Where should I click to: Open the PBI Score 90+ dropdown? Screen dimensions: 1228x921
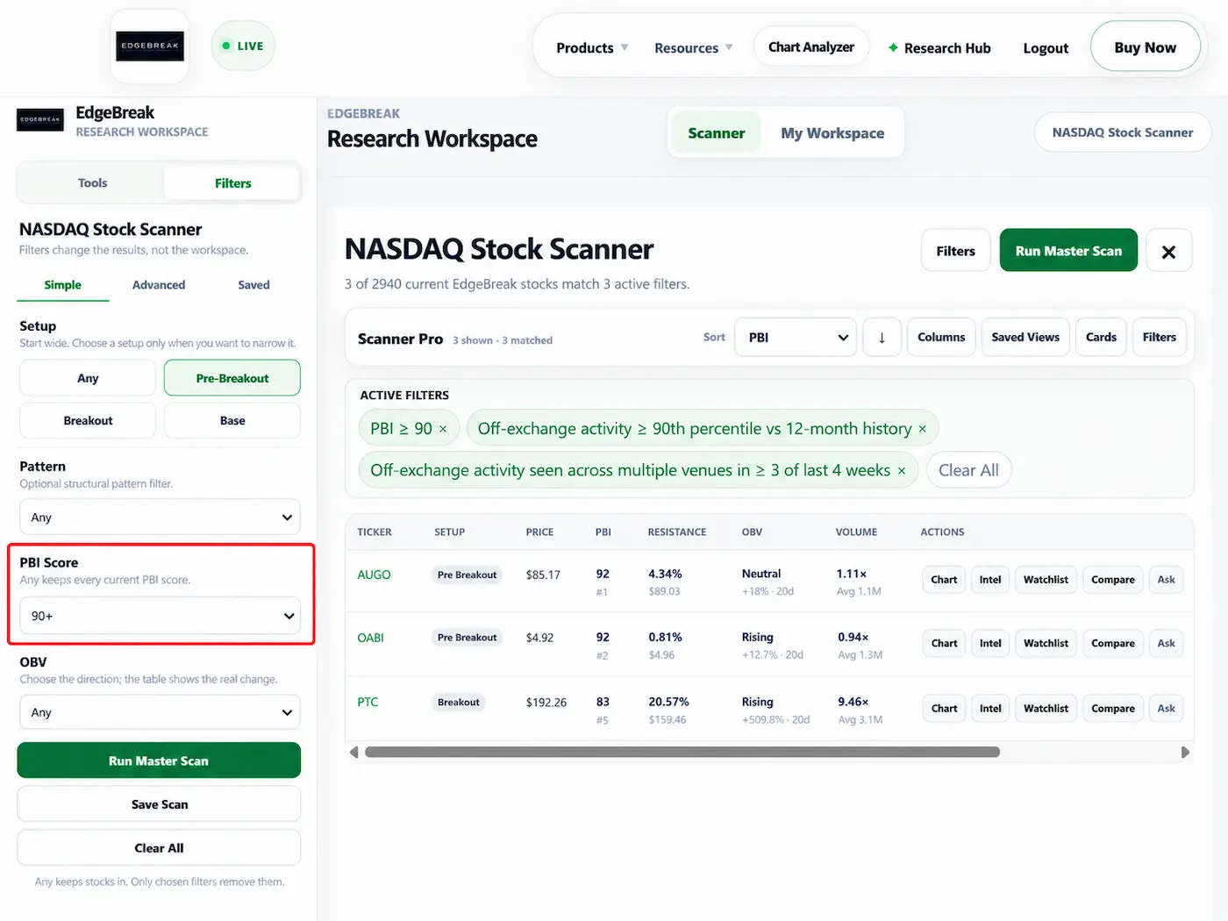tap(160, 616)
